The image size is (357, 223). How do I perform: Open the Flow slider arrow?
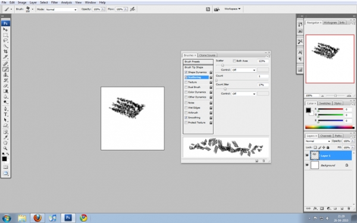(x=126, y=10)
